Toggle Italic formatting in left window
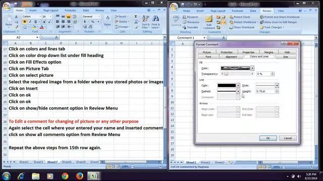This screenshot has width=323, height=181. (30, 22)
